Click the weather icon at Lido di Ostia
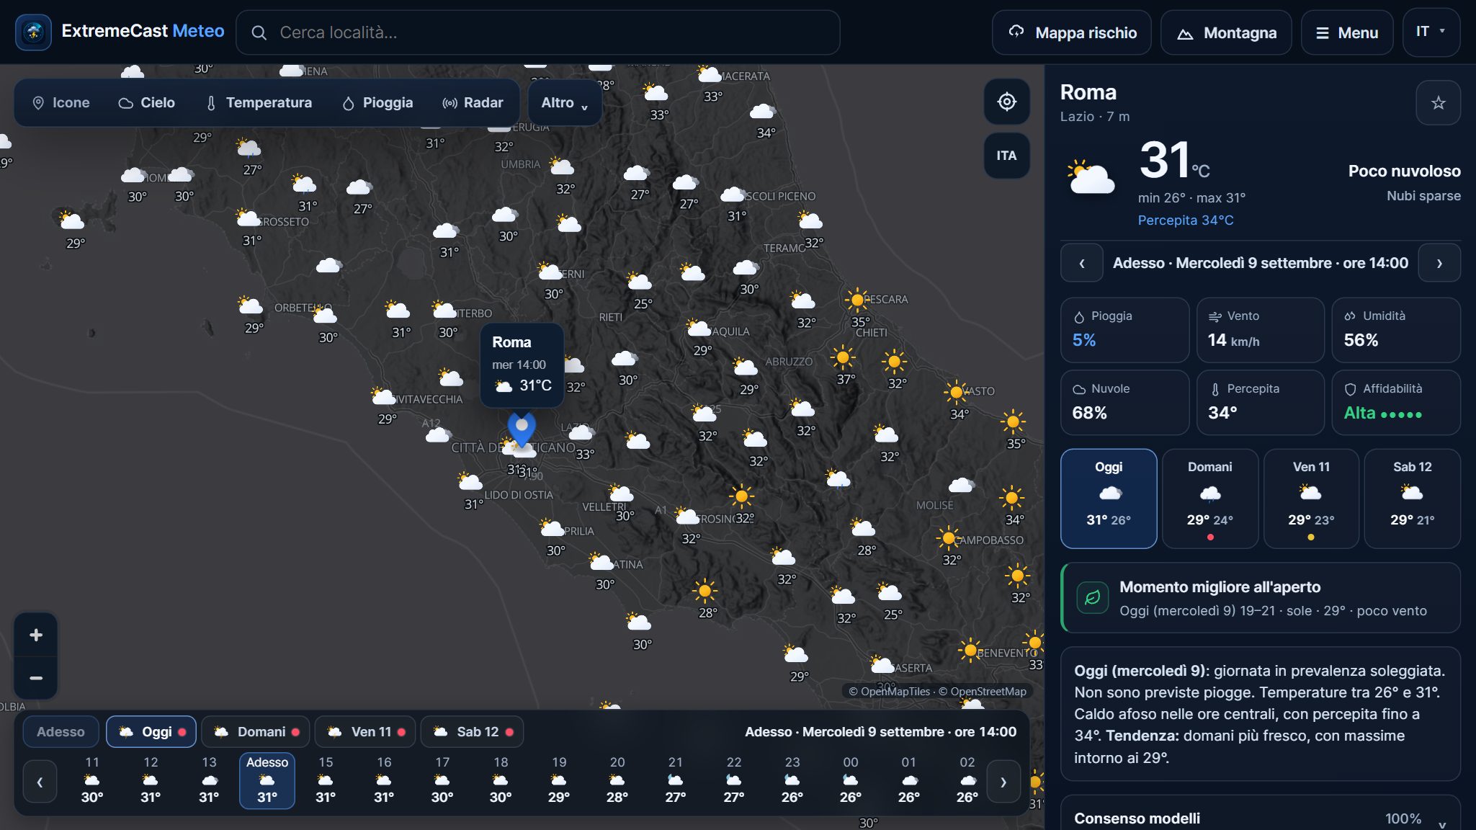1476x830 pixels. click(470, 481)
